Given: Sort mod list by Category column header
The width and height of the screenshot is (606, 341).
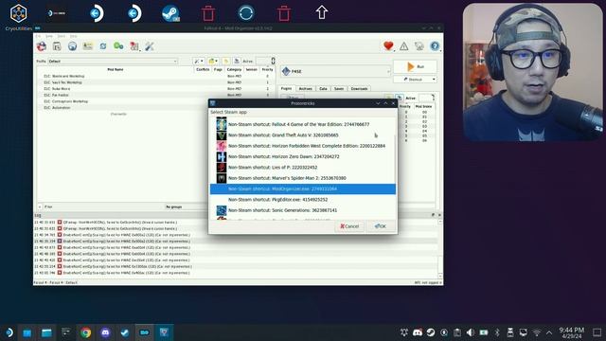Looking at the screenshot, I should pyautogui.click(x=234, y=69).
